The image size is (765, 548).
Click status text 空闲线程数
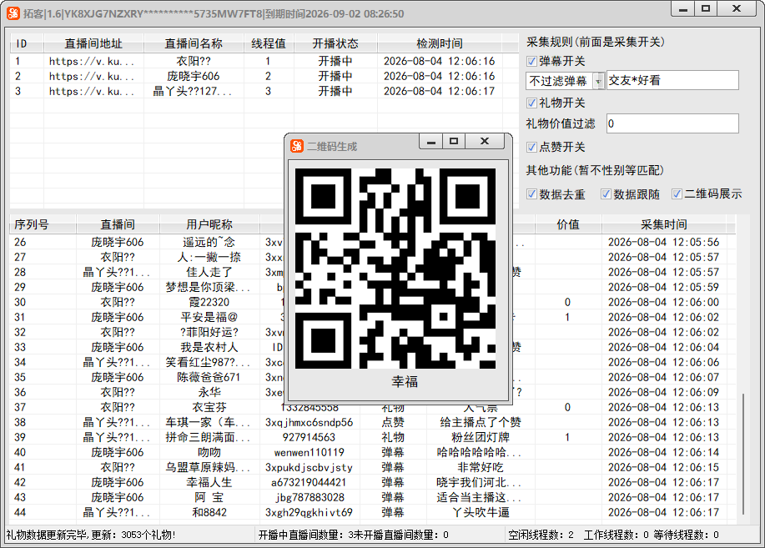pos(536,535)
